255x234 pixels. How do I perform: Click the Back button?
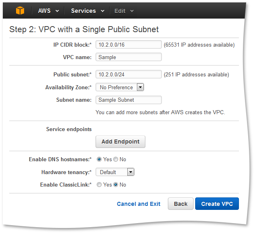click(181, 204)
